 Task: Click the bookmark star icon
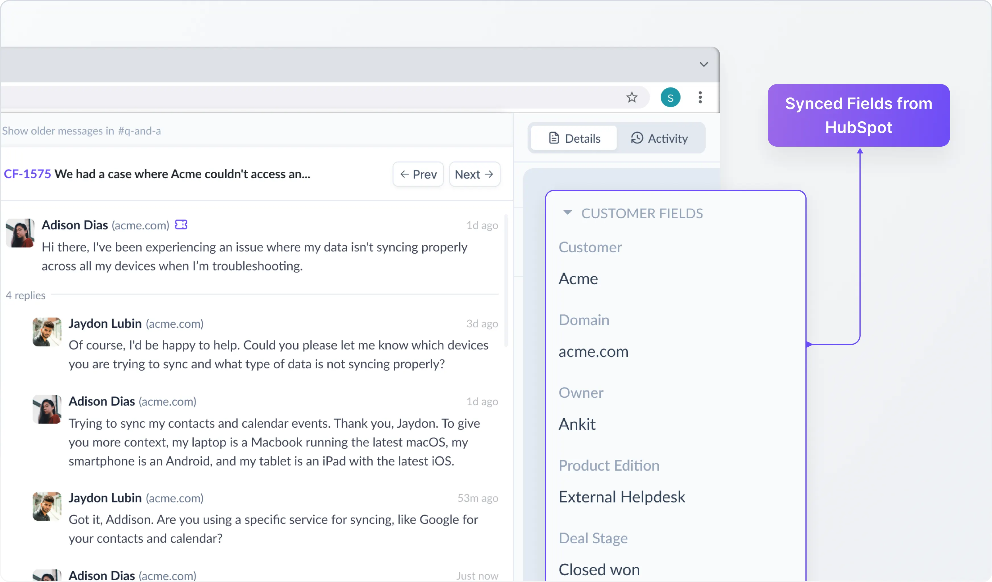point(631,97)
